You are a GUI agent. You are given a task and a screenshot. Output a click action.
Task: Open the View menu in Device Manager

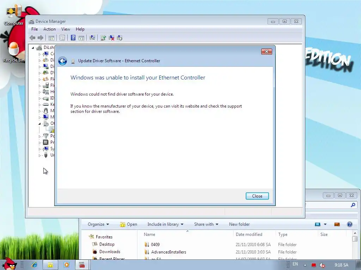[66, 29]
